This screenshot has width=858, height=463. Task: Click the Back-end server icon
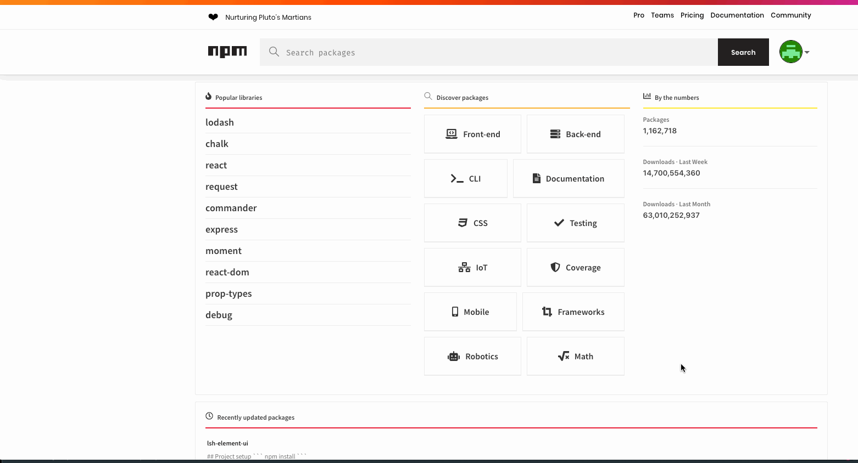pyautogui.click(x=555, y=134)
